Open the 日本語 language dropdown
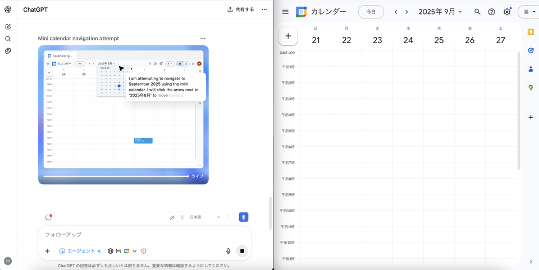The height and width of the screenshot is (270, 539). tap(205, 217)
